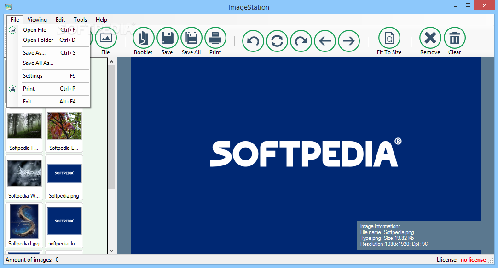Screen dimensions: 498x268
Task: Click the main Softpedia image preview
Action: tap(306, 155)
